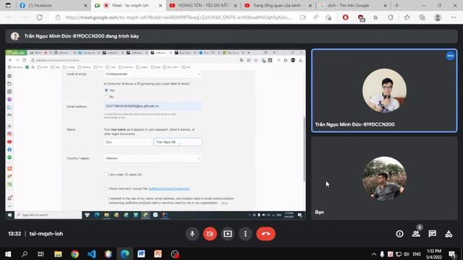
Task: Select the Yes radio button in the shared screen
Action: [106, 90]
